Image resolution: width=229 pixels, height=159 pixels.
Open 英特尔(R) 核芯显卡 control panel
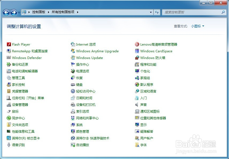click(27, 138)
